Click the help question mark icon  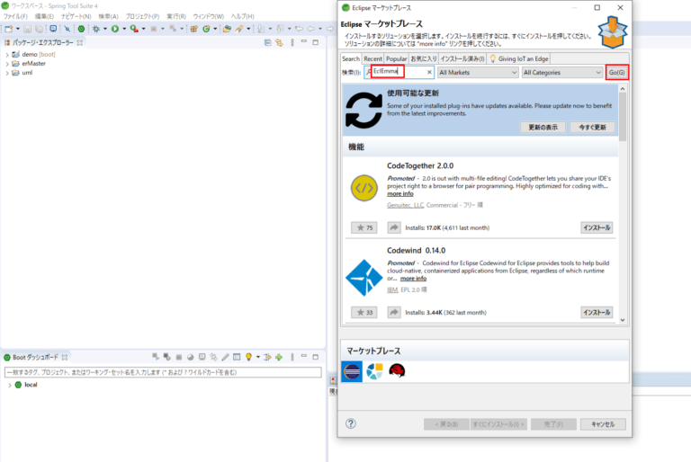[351, 423]
